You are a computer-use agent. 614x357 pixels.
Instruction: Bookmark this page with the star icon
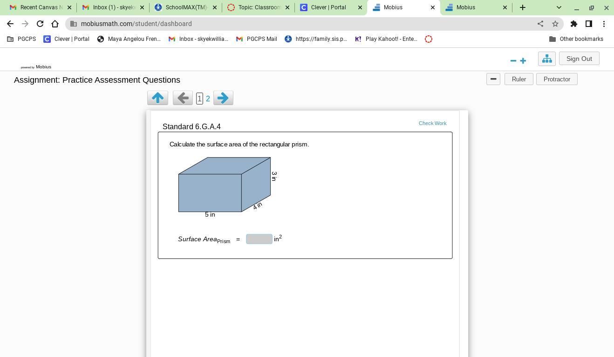pos(555,24)
